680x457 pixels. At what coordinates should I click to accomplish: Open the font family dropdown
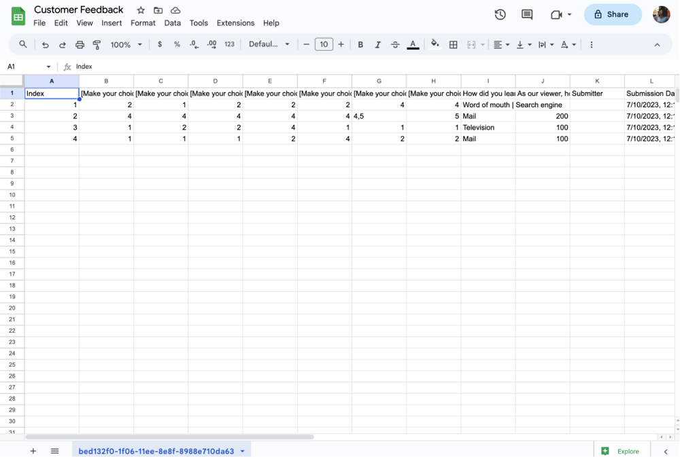268,44
